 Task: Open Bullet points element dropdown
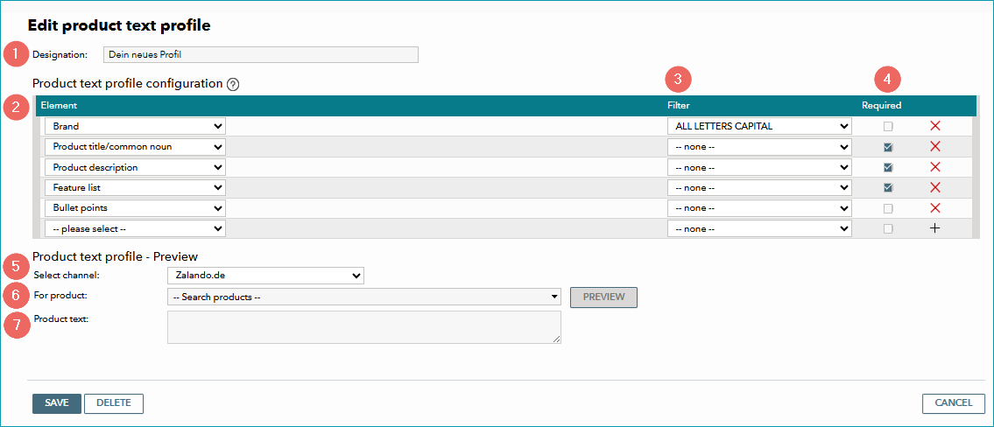[x=135, y=207]
